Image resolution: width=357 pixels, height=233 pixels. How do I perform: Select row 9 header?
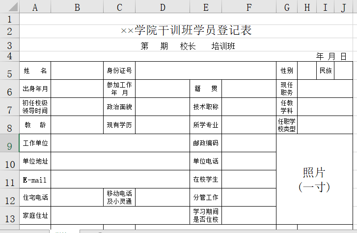tap(9, 145)
